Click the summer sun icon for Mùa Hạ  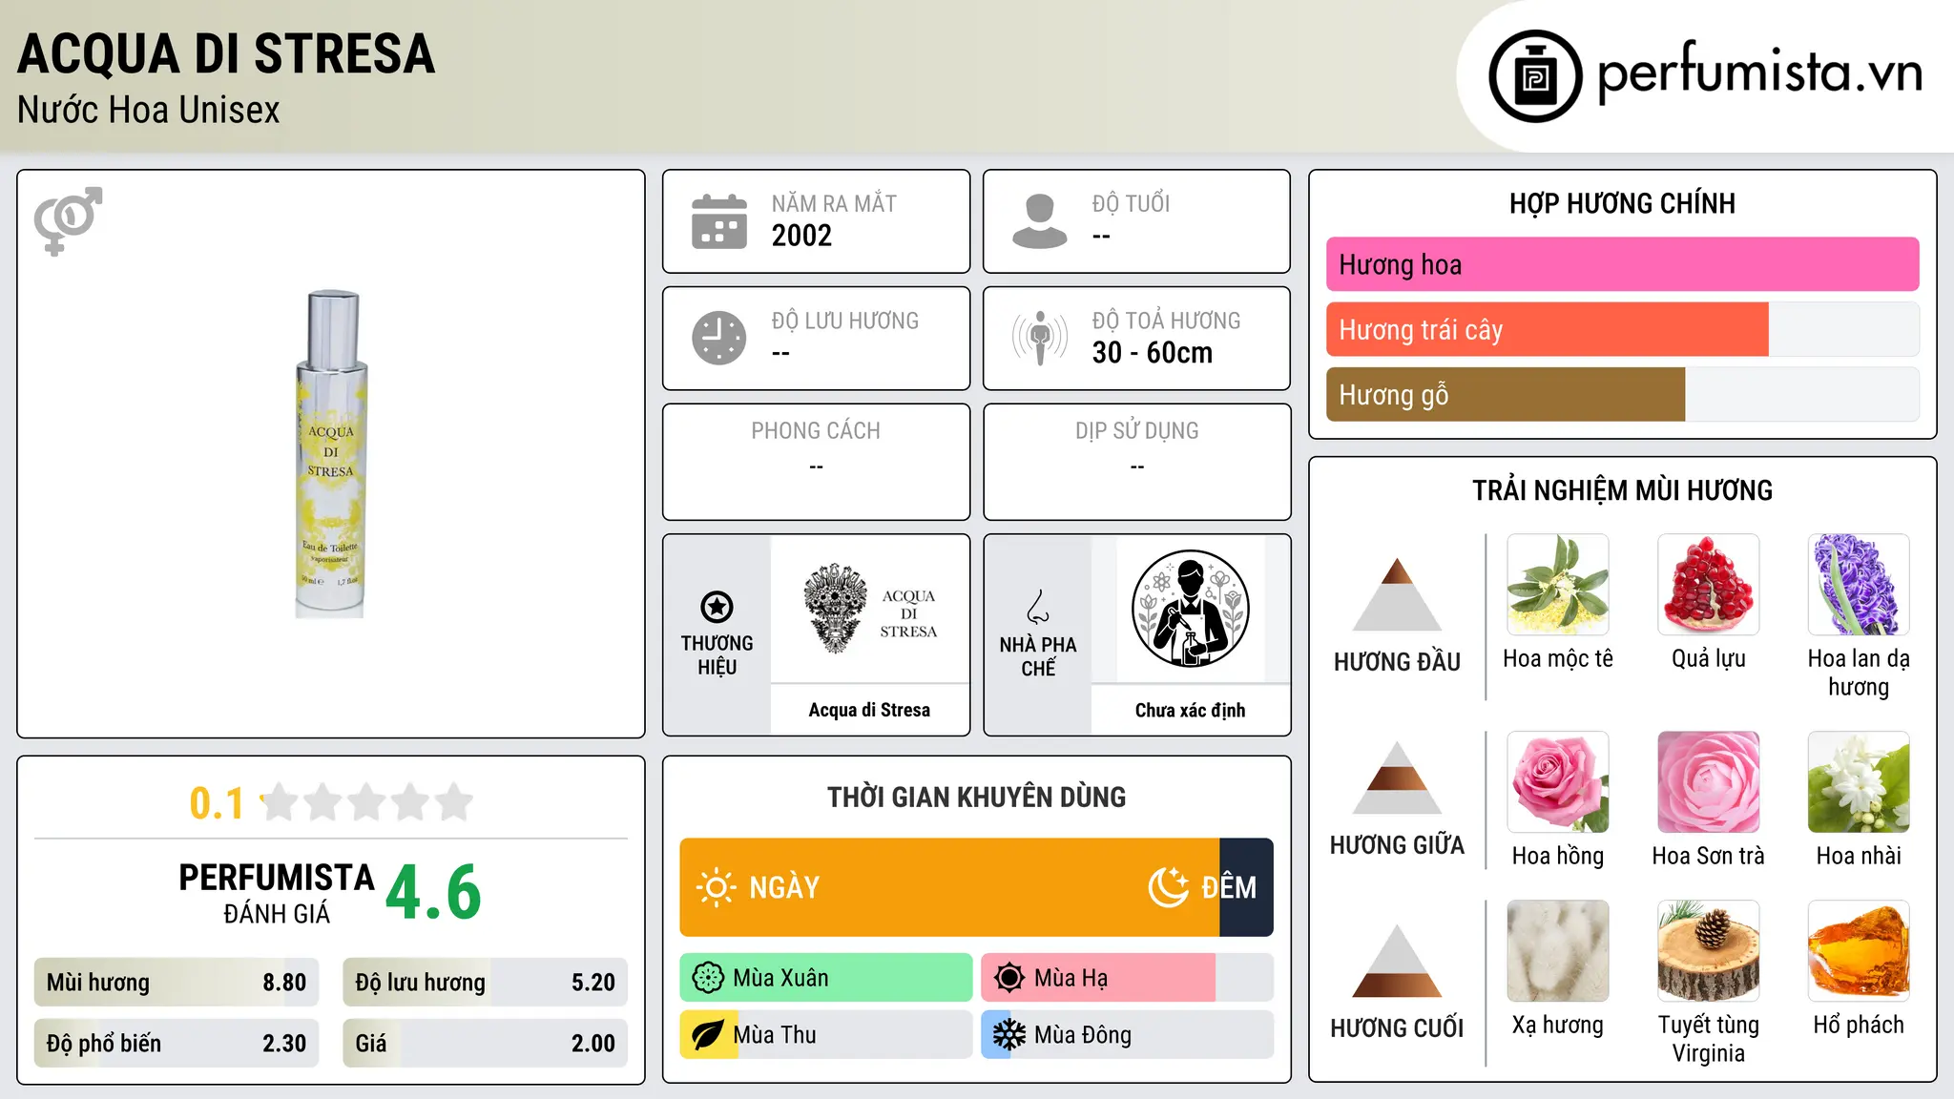(1008, 978)
